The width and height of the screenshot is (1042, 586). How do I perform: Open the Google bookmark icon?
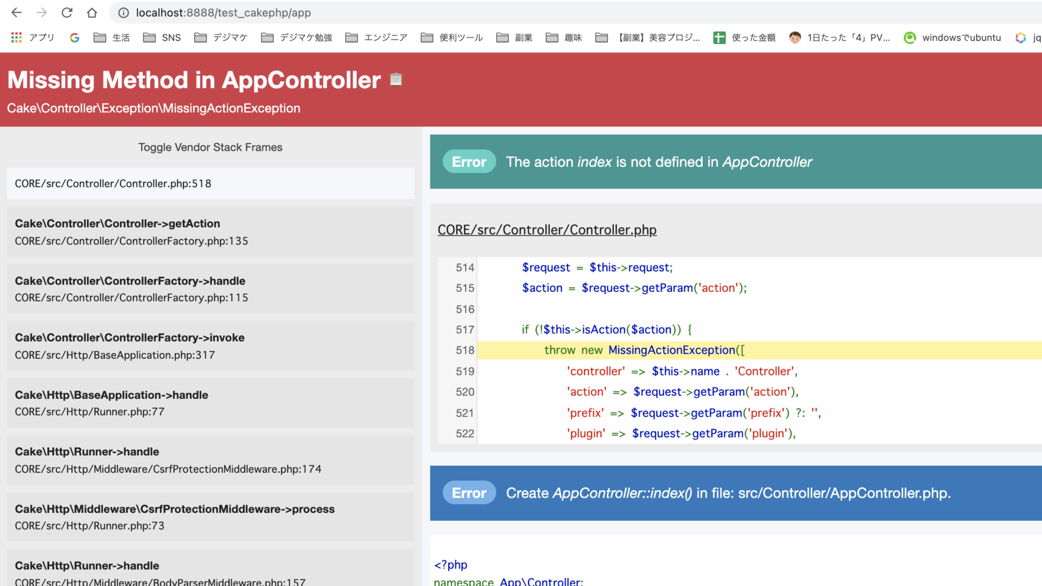75,37
